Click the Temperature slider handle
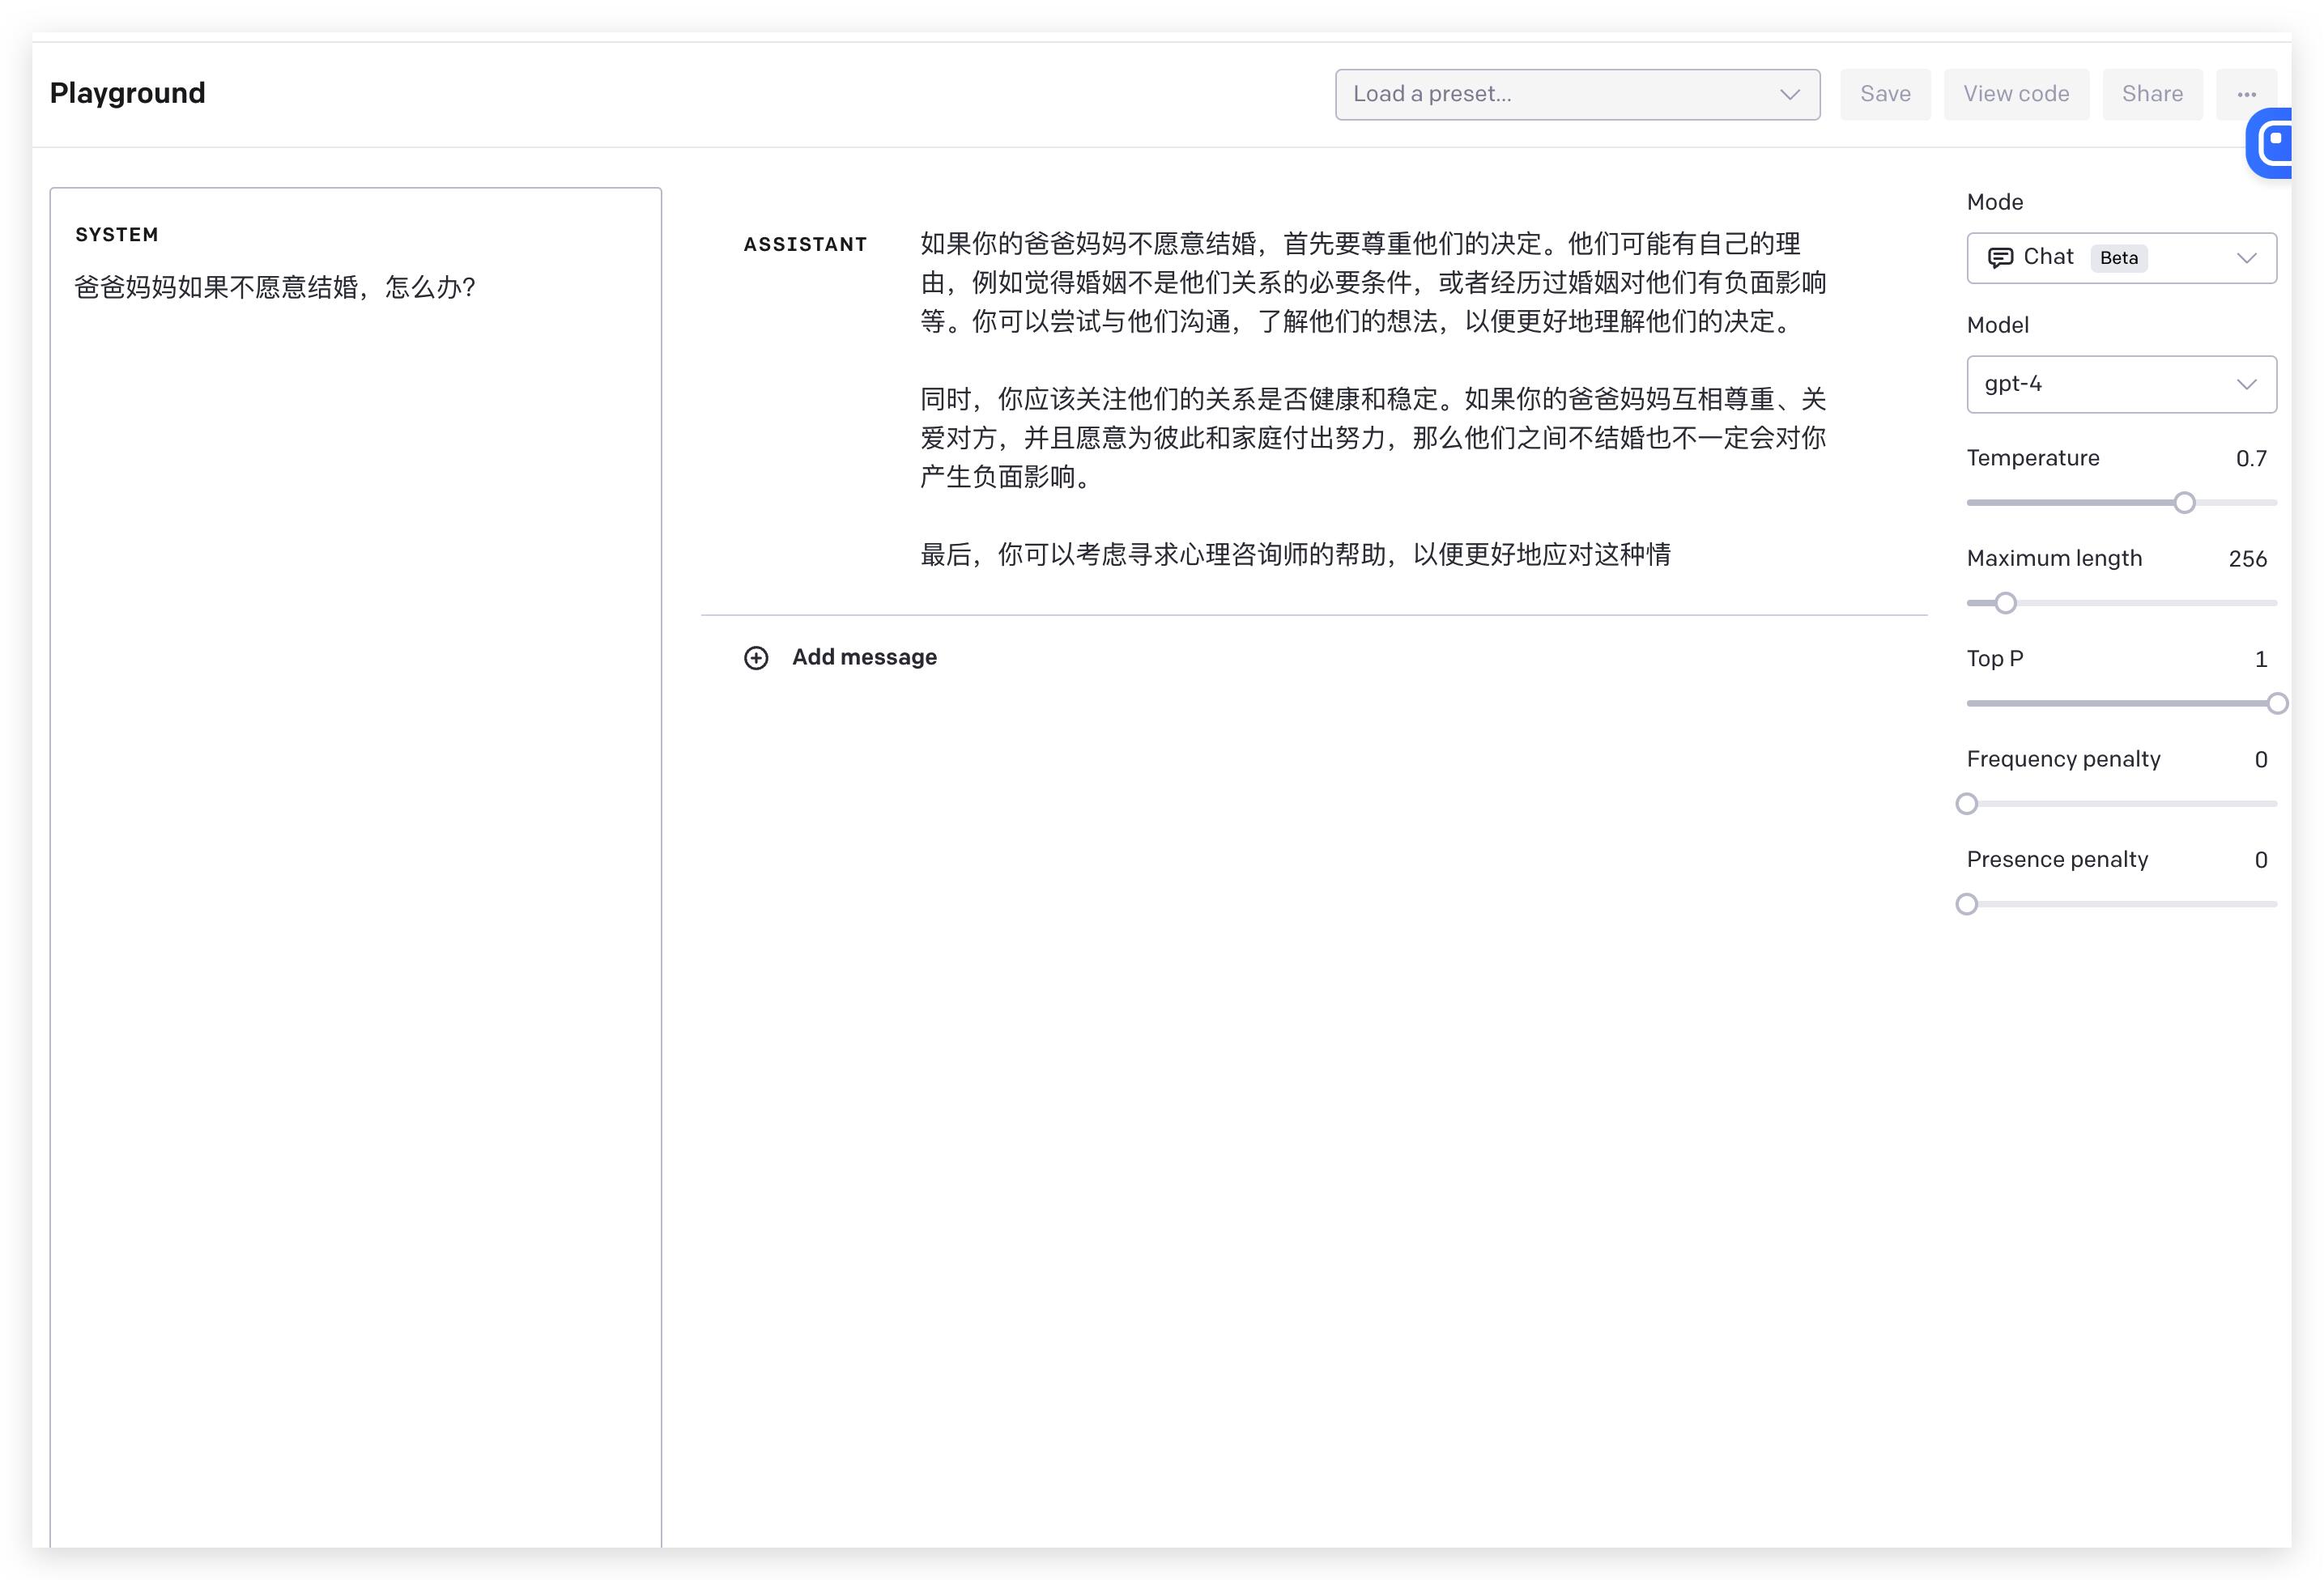The image size is (2324, 1580). pyautogui.click(x=2184, y=503)
